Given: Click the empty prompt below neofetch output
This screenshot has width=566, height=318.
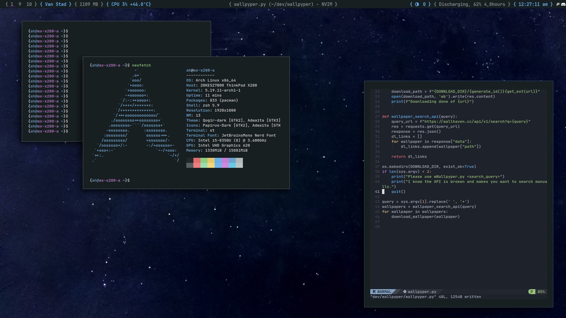Looking at the screenshot, I should coord(110,180).
